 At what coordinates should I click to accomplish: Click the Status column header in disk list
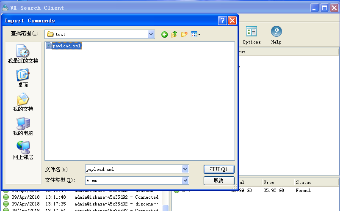pyautogui.click(x=316, y=182)
